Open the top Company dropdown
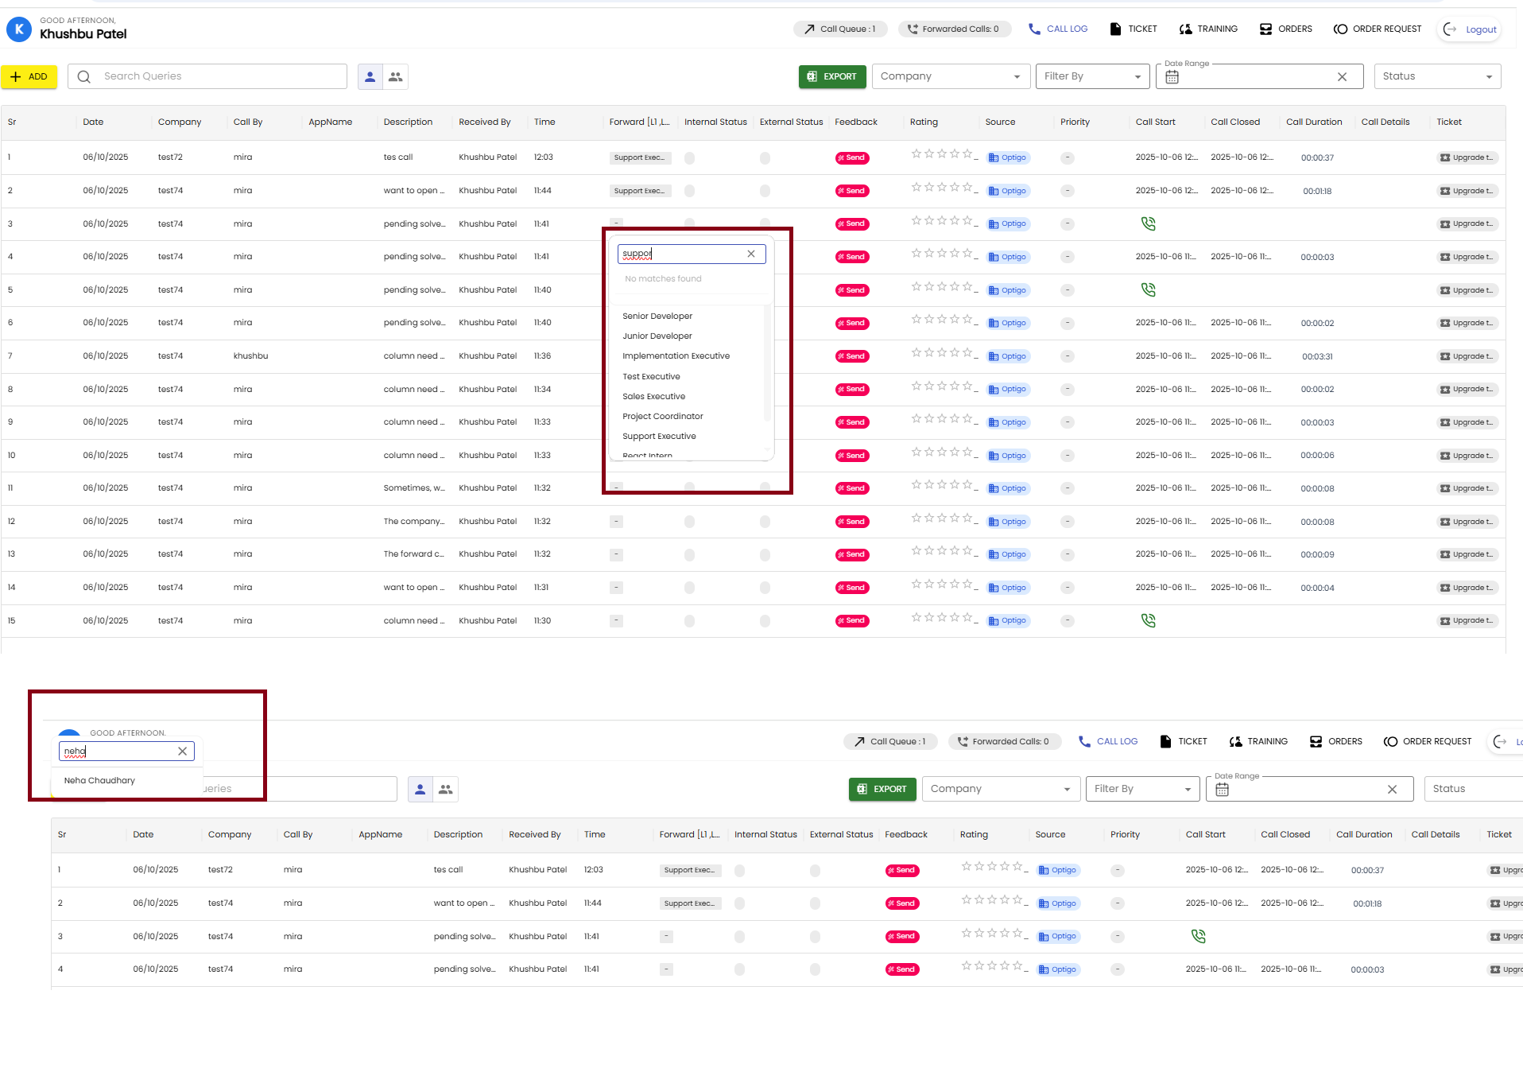 pos(950,77)
